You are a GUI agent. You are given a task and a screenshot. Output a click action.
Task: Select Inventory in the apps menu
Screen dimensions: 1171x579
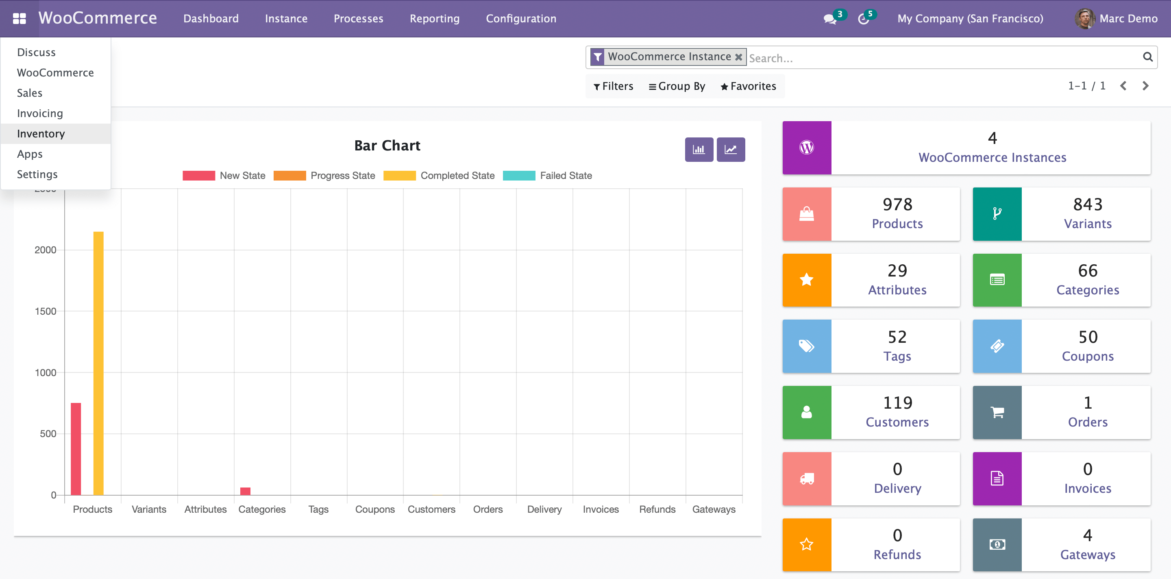[x=41, y=134]
